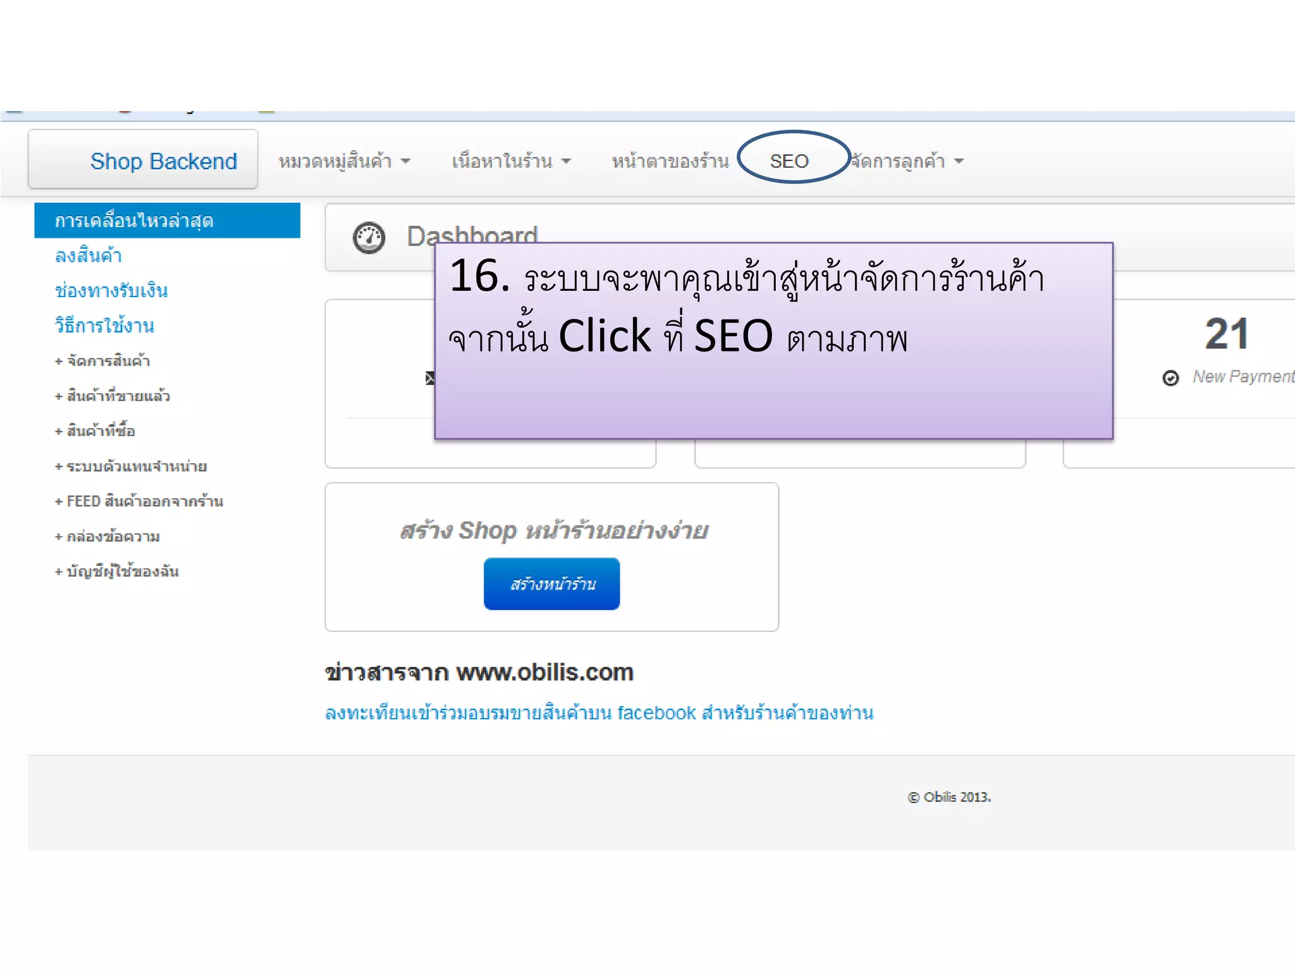Open the หน้าตาของร้าน menu
The height and width of the screenshot is (971, 1295).
click(x=670, y=162)
